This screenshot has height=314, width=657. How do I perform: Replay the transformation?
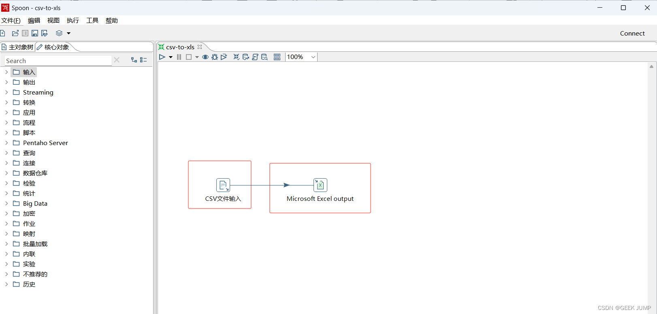pos(224,57)
